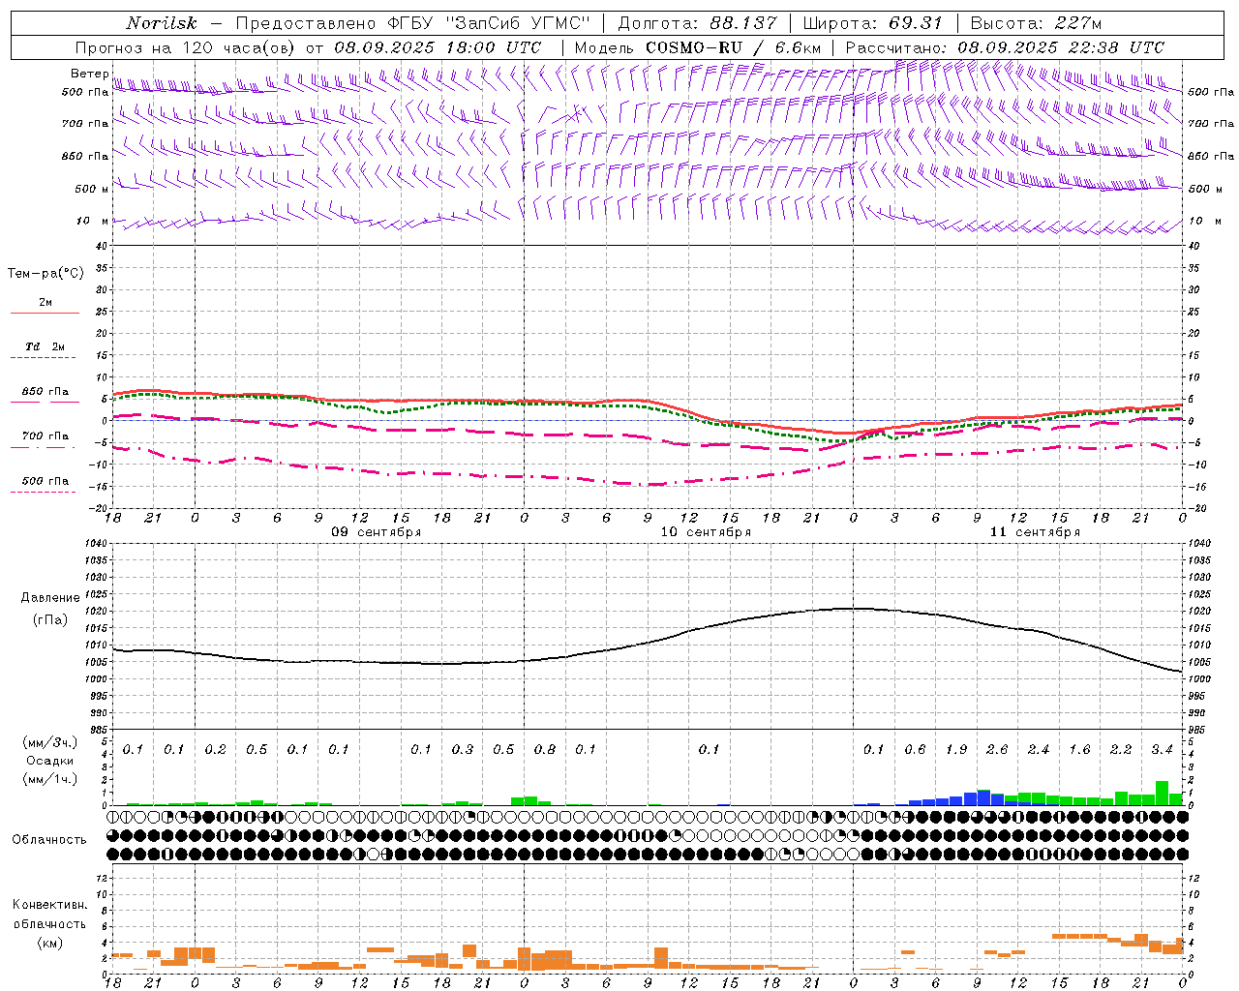Screen dimensions: 1239x991
Task: Click the precipitation value '1.6'
Action: pyautogui.click(x=1079, y=750)
